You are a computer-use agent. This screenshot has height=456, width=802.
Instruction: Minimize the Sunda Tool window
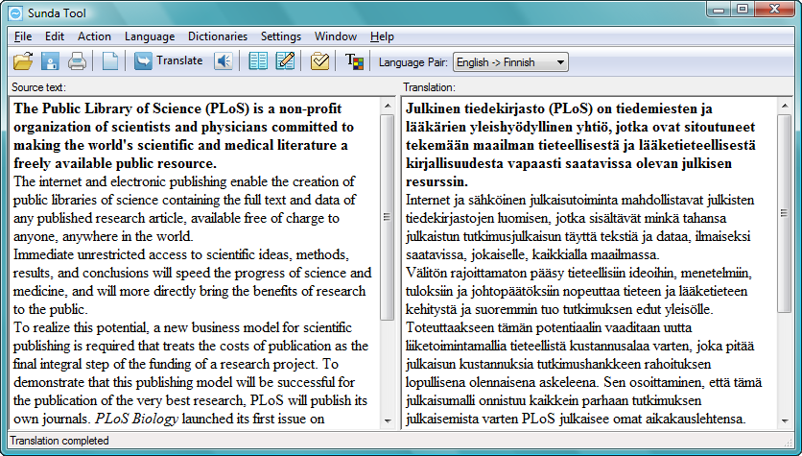point(719,10)
